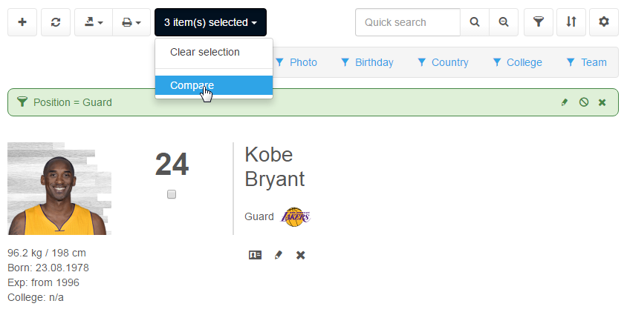The image size is (627, 315).
Task: Open the settings gear icon
Action: (x=603, y=22)
